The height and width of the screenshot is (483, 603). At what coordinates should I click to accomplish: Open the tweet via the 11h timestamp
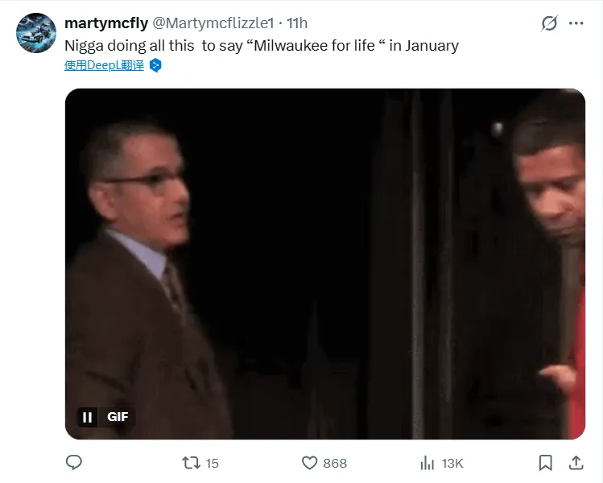pos(297,23)
